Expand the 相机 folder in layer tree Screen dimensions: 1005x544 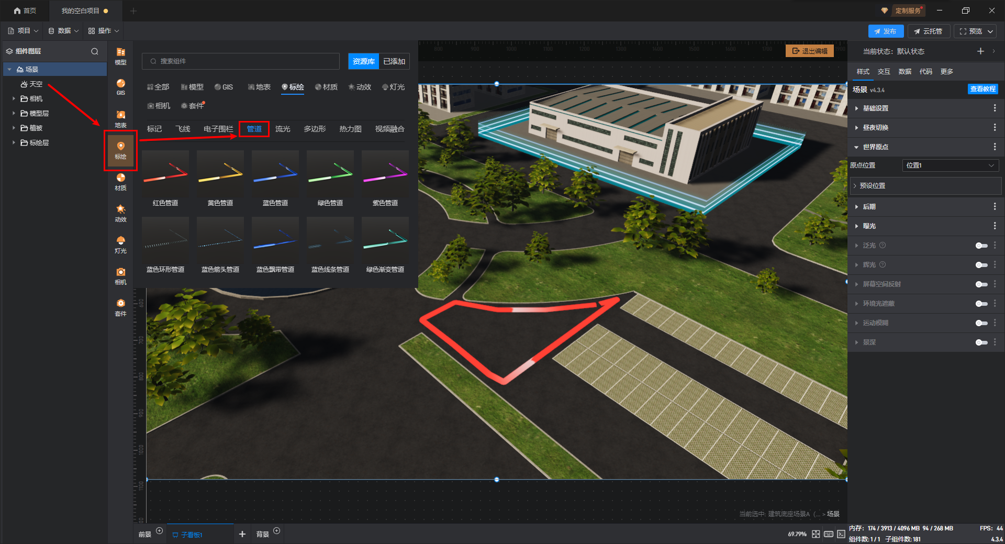(14, 98)
